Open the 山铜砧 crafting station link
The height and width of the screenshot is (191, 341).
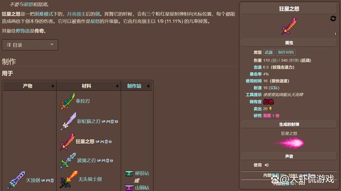142,187
